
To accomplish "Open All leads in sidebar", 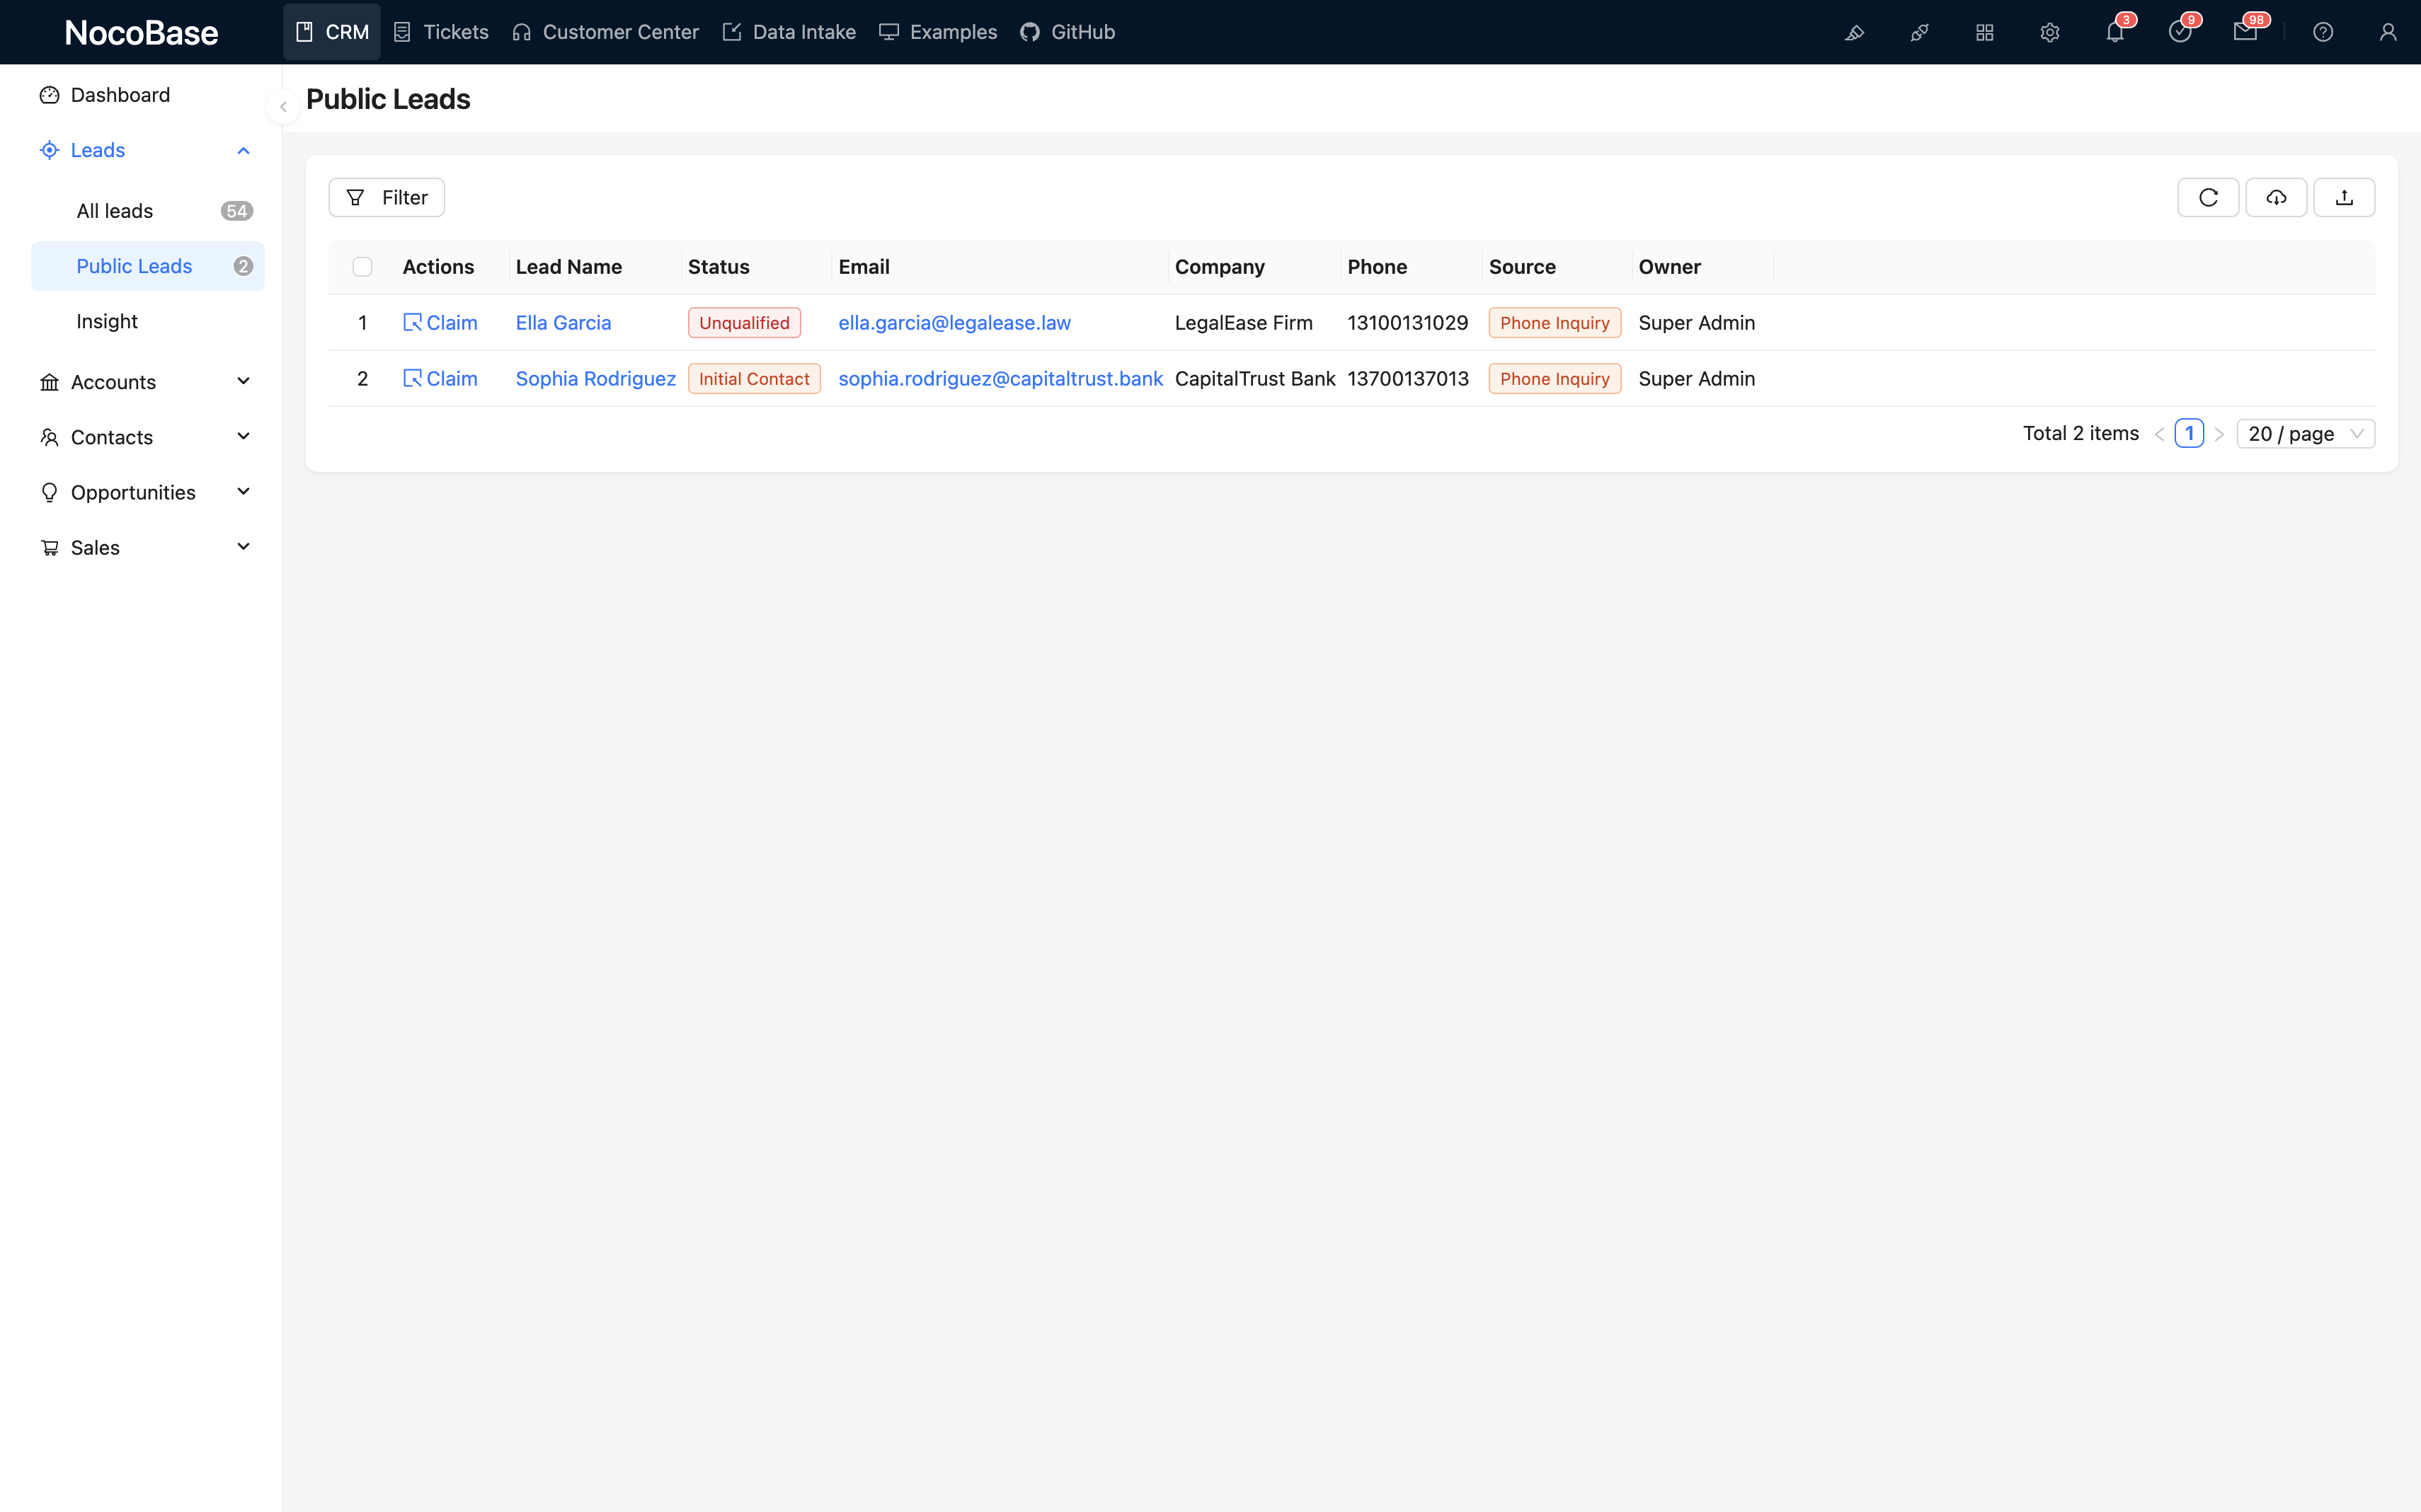I will pyautogui.click(x=148, y=211).
